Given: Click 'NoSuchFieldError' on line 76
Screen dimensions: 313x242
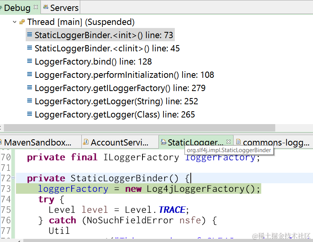Looking at the screenshot, I should click(x=130, y=220).
